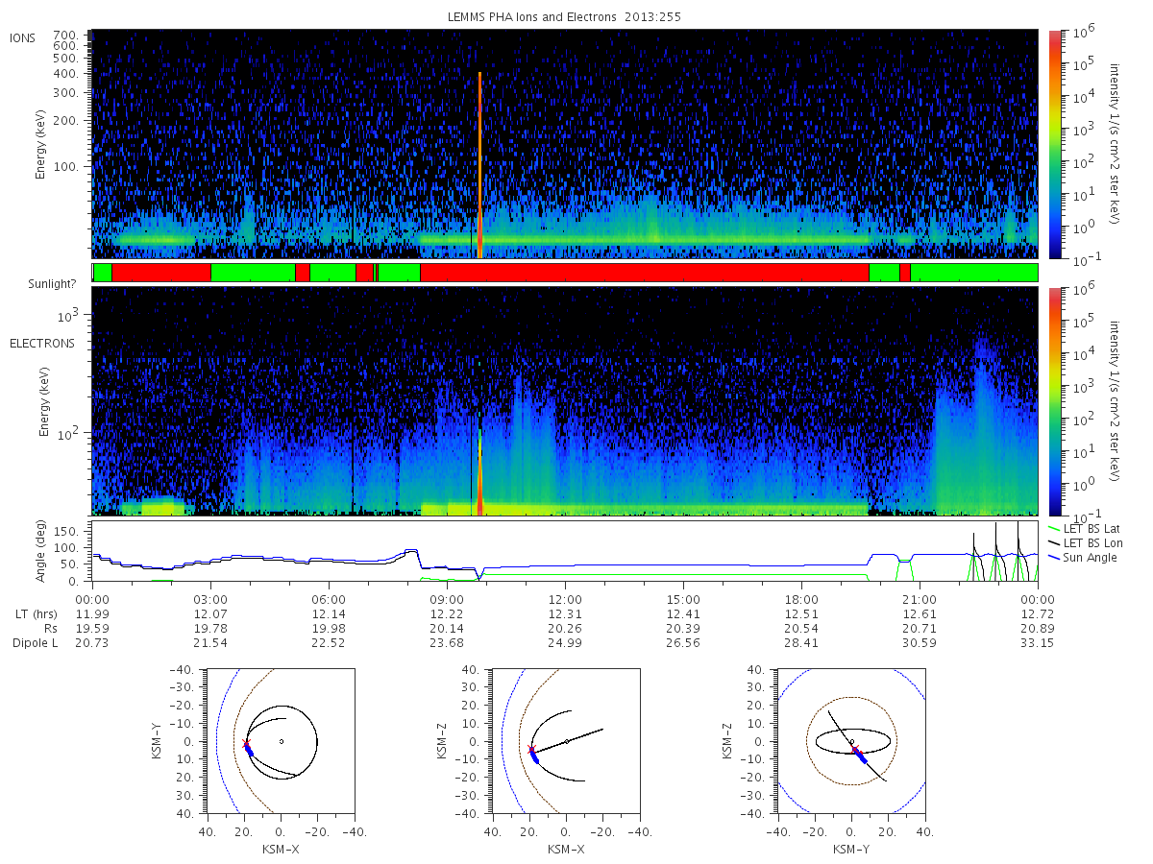This screenshot has width=1153, height=864.
Task: Click the first green Sunlight bar segment
Action: point(102,273)
